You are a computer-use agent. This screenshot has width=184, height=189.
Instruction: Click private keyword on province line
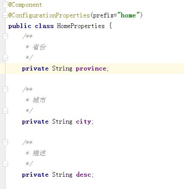tap(35, 69)
